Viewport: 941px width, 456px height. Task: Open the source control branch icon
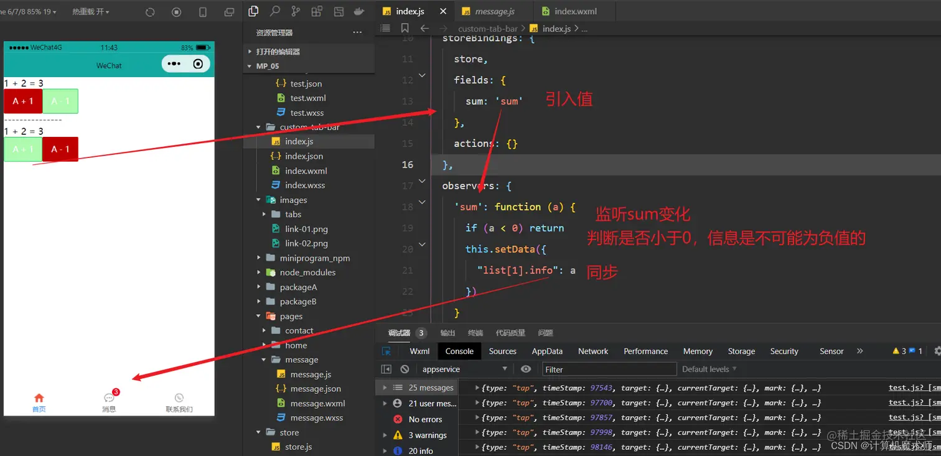click(296, 11)
